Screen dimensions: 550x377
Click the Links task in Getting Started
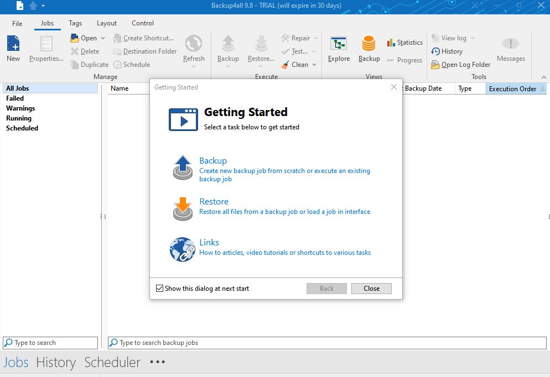tap(209, 243)
